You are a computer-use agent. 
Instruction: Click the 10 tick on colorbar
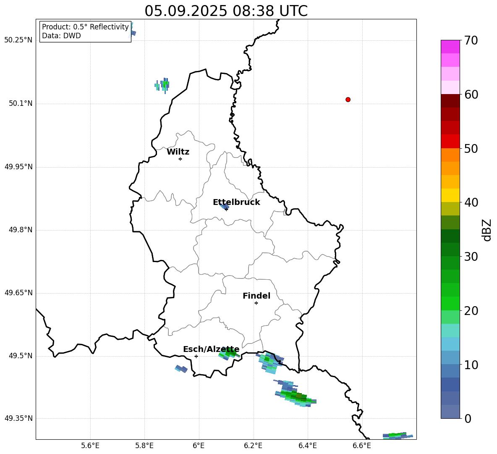pos(471,365)
